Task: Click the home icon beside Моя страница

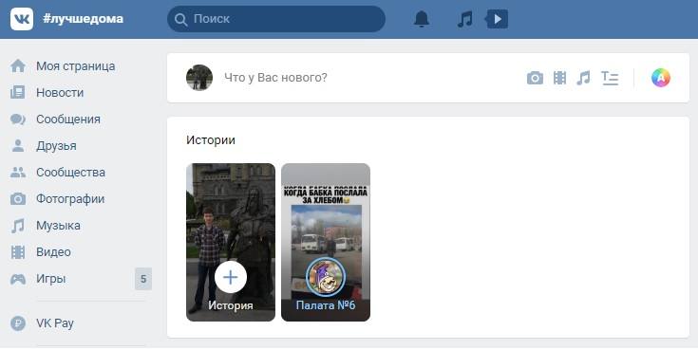Action: pyautogui.click(x=18, y=65)
